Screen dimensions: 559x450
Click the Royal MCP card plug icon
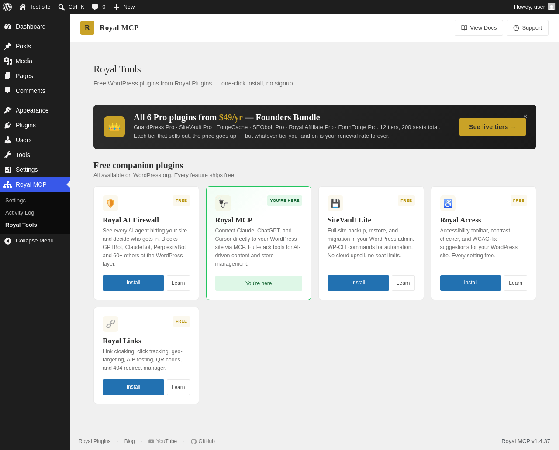223,203
